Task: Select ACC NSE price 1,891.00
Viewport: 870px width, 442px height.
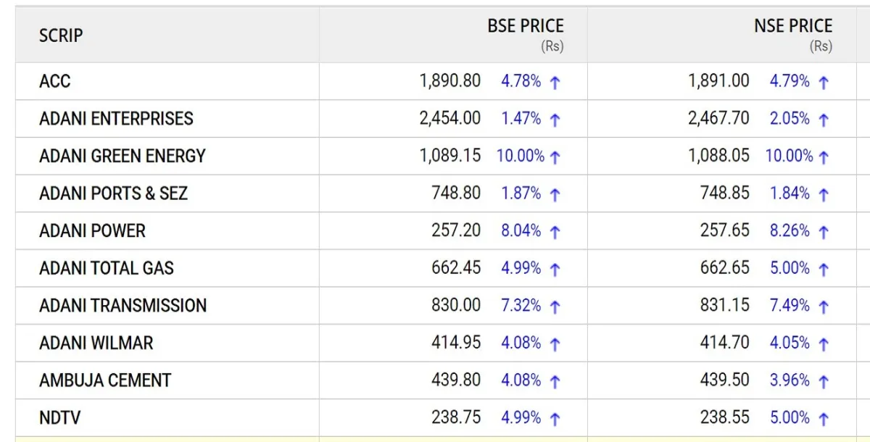Action: pyautogui.click(x=718, y=81)
